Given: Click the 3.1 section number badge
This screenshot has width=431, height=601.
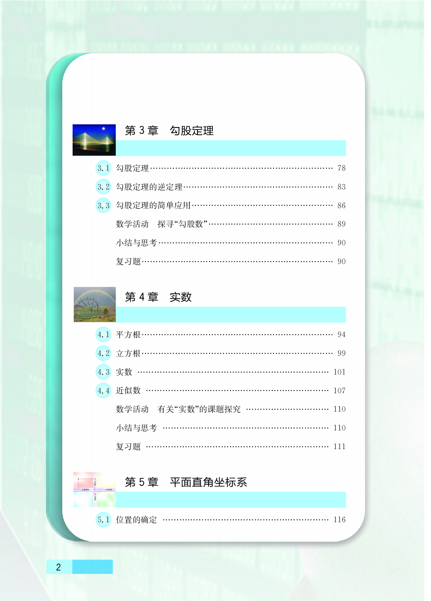Looking at the screenshot, I should coord(103,168).
